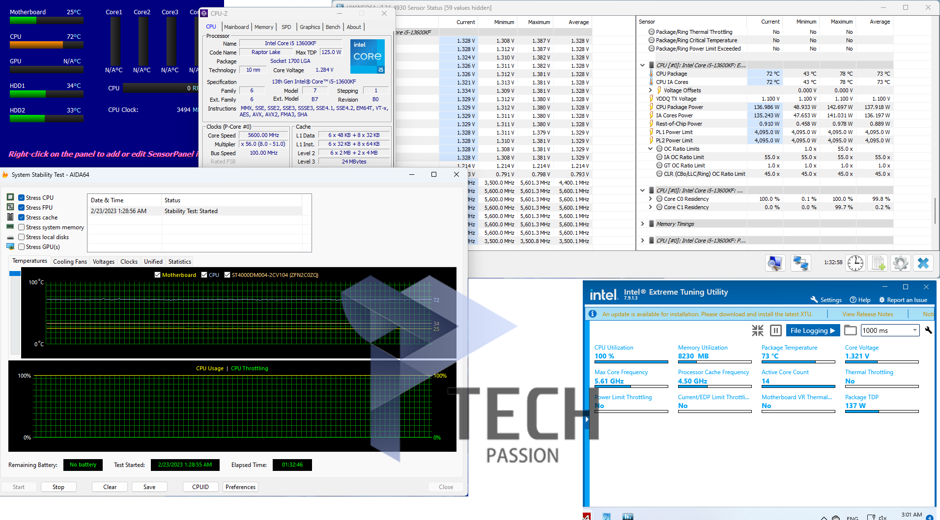
Task: Click View Release Notes link
Action: (x=867, y=314)
